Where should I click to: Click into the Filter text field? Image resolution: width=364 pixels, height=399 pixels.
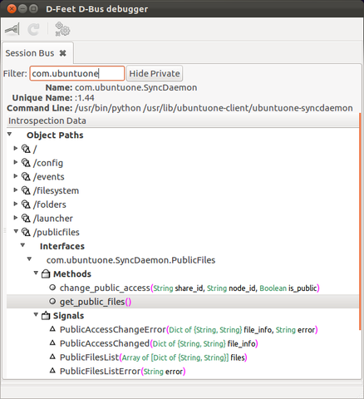coord(77,73)
